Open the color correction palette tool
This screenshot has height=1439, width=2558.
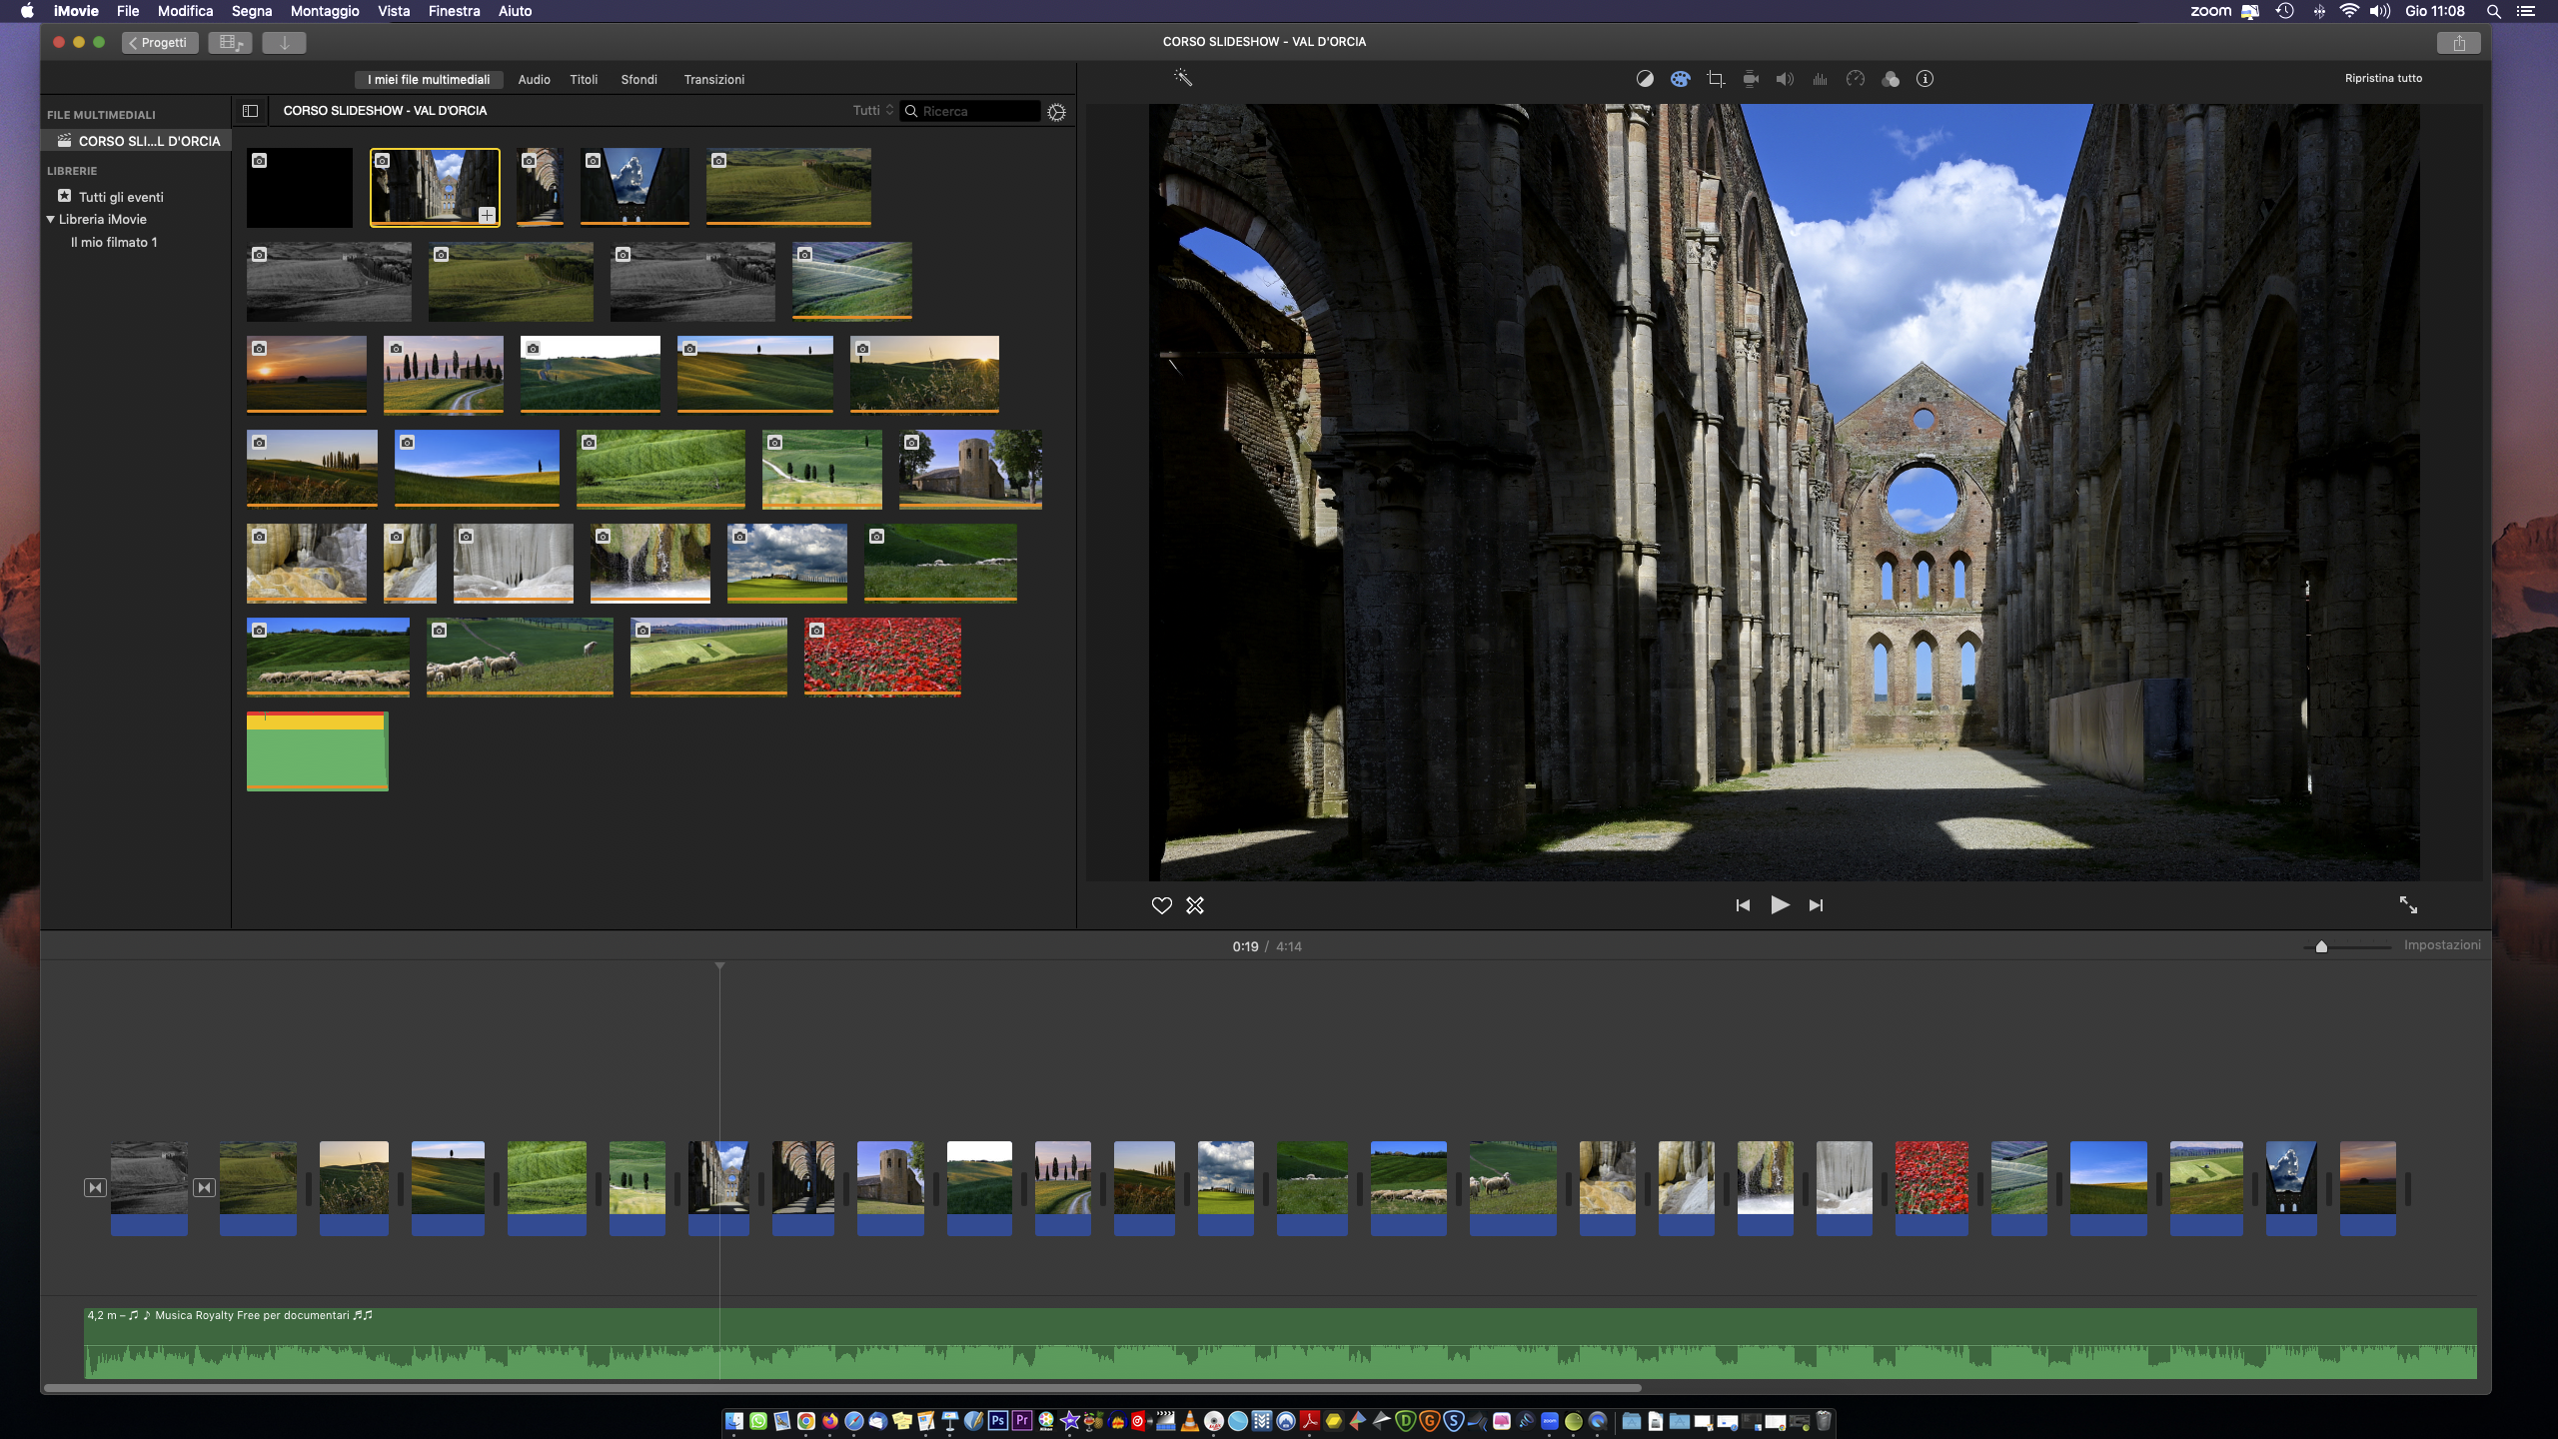1680,79
